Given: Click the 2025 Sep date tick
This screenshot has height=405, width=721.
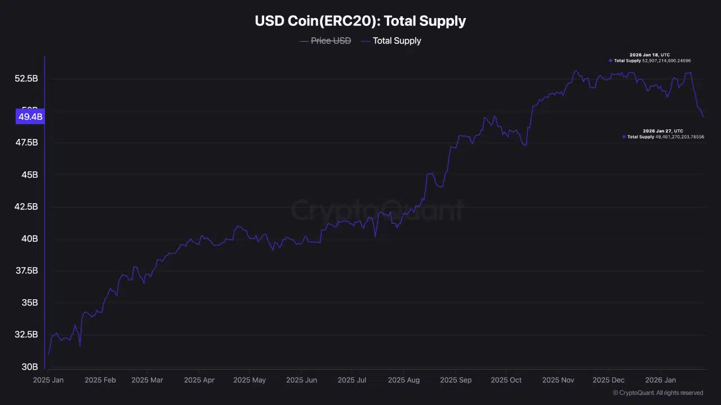Looking at the screenshot, I should (456, 380).
